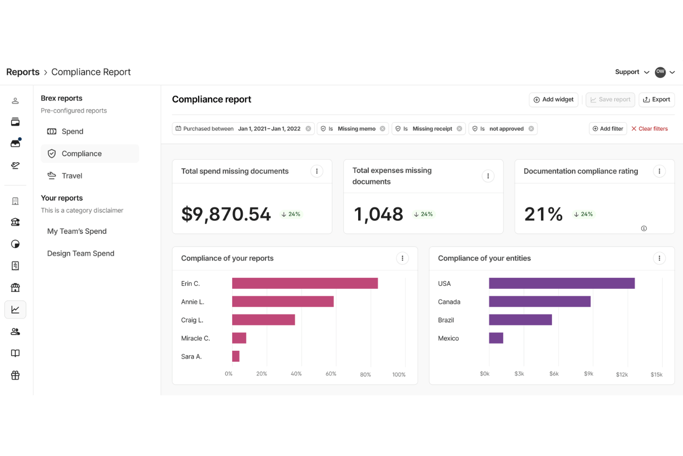
Task: Open options for Compliance of your entities
Action: tap(659, 258)
